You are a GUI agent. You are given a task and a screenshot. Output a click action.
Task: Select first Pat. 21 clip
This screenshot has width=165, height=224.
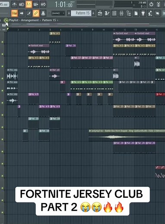coord(124,87)
